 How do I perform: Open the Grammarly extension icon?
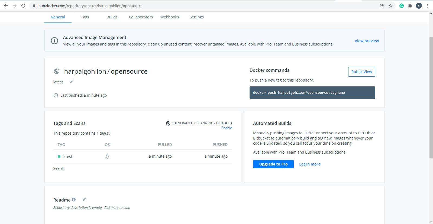pos(402,6)
